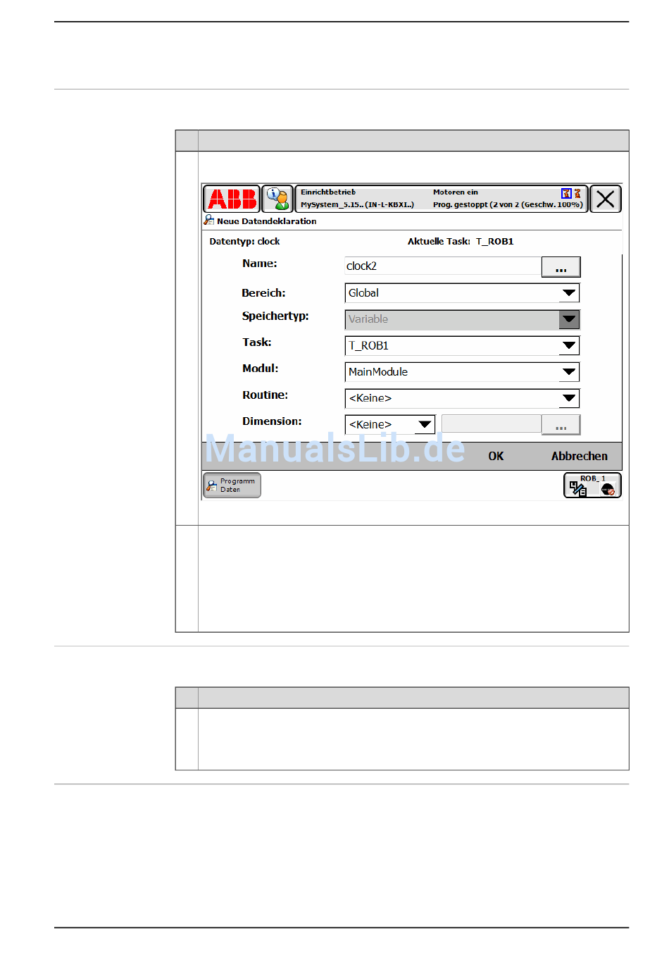Open the status bar showing Einrichtbetrieb
The image size is (669, 971).
pos(442,199)
